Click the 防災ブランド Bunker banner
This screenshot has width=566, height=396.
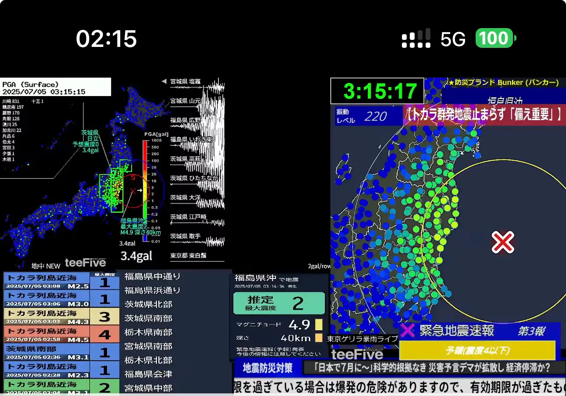click(x=503, y=82)
